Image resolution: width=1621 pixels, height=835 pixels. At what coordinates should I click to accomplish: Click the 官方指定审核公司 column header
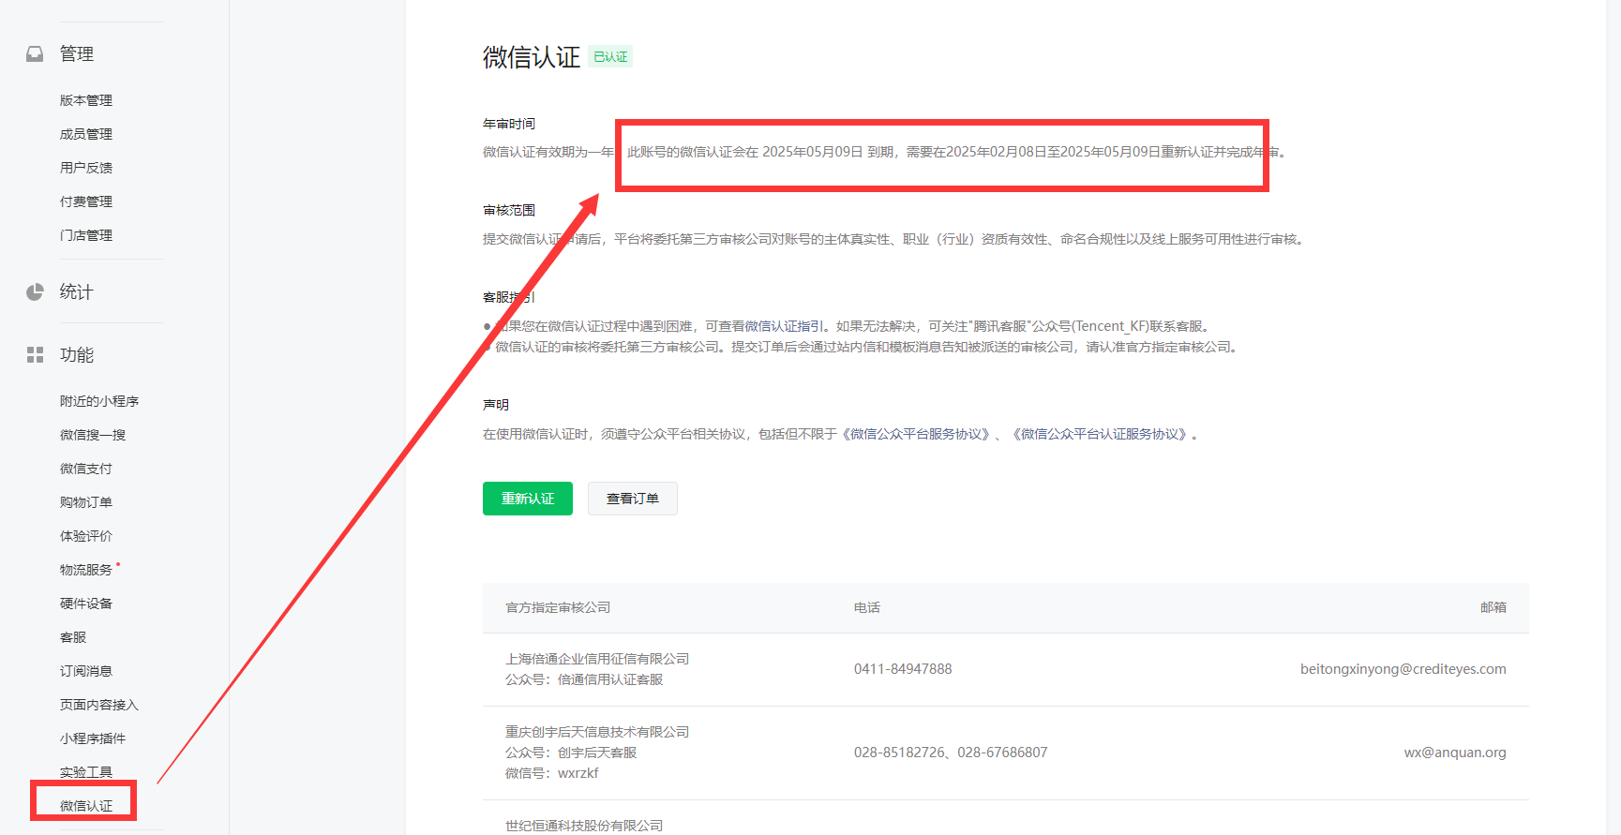click(558, 607)
